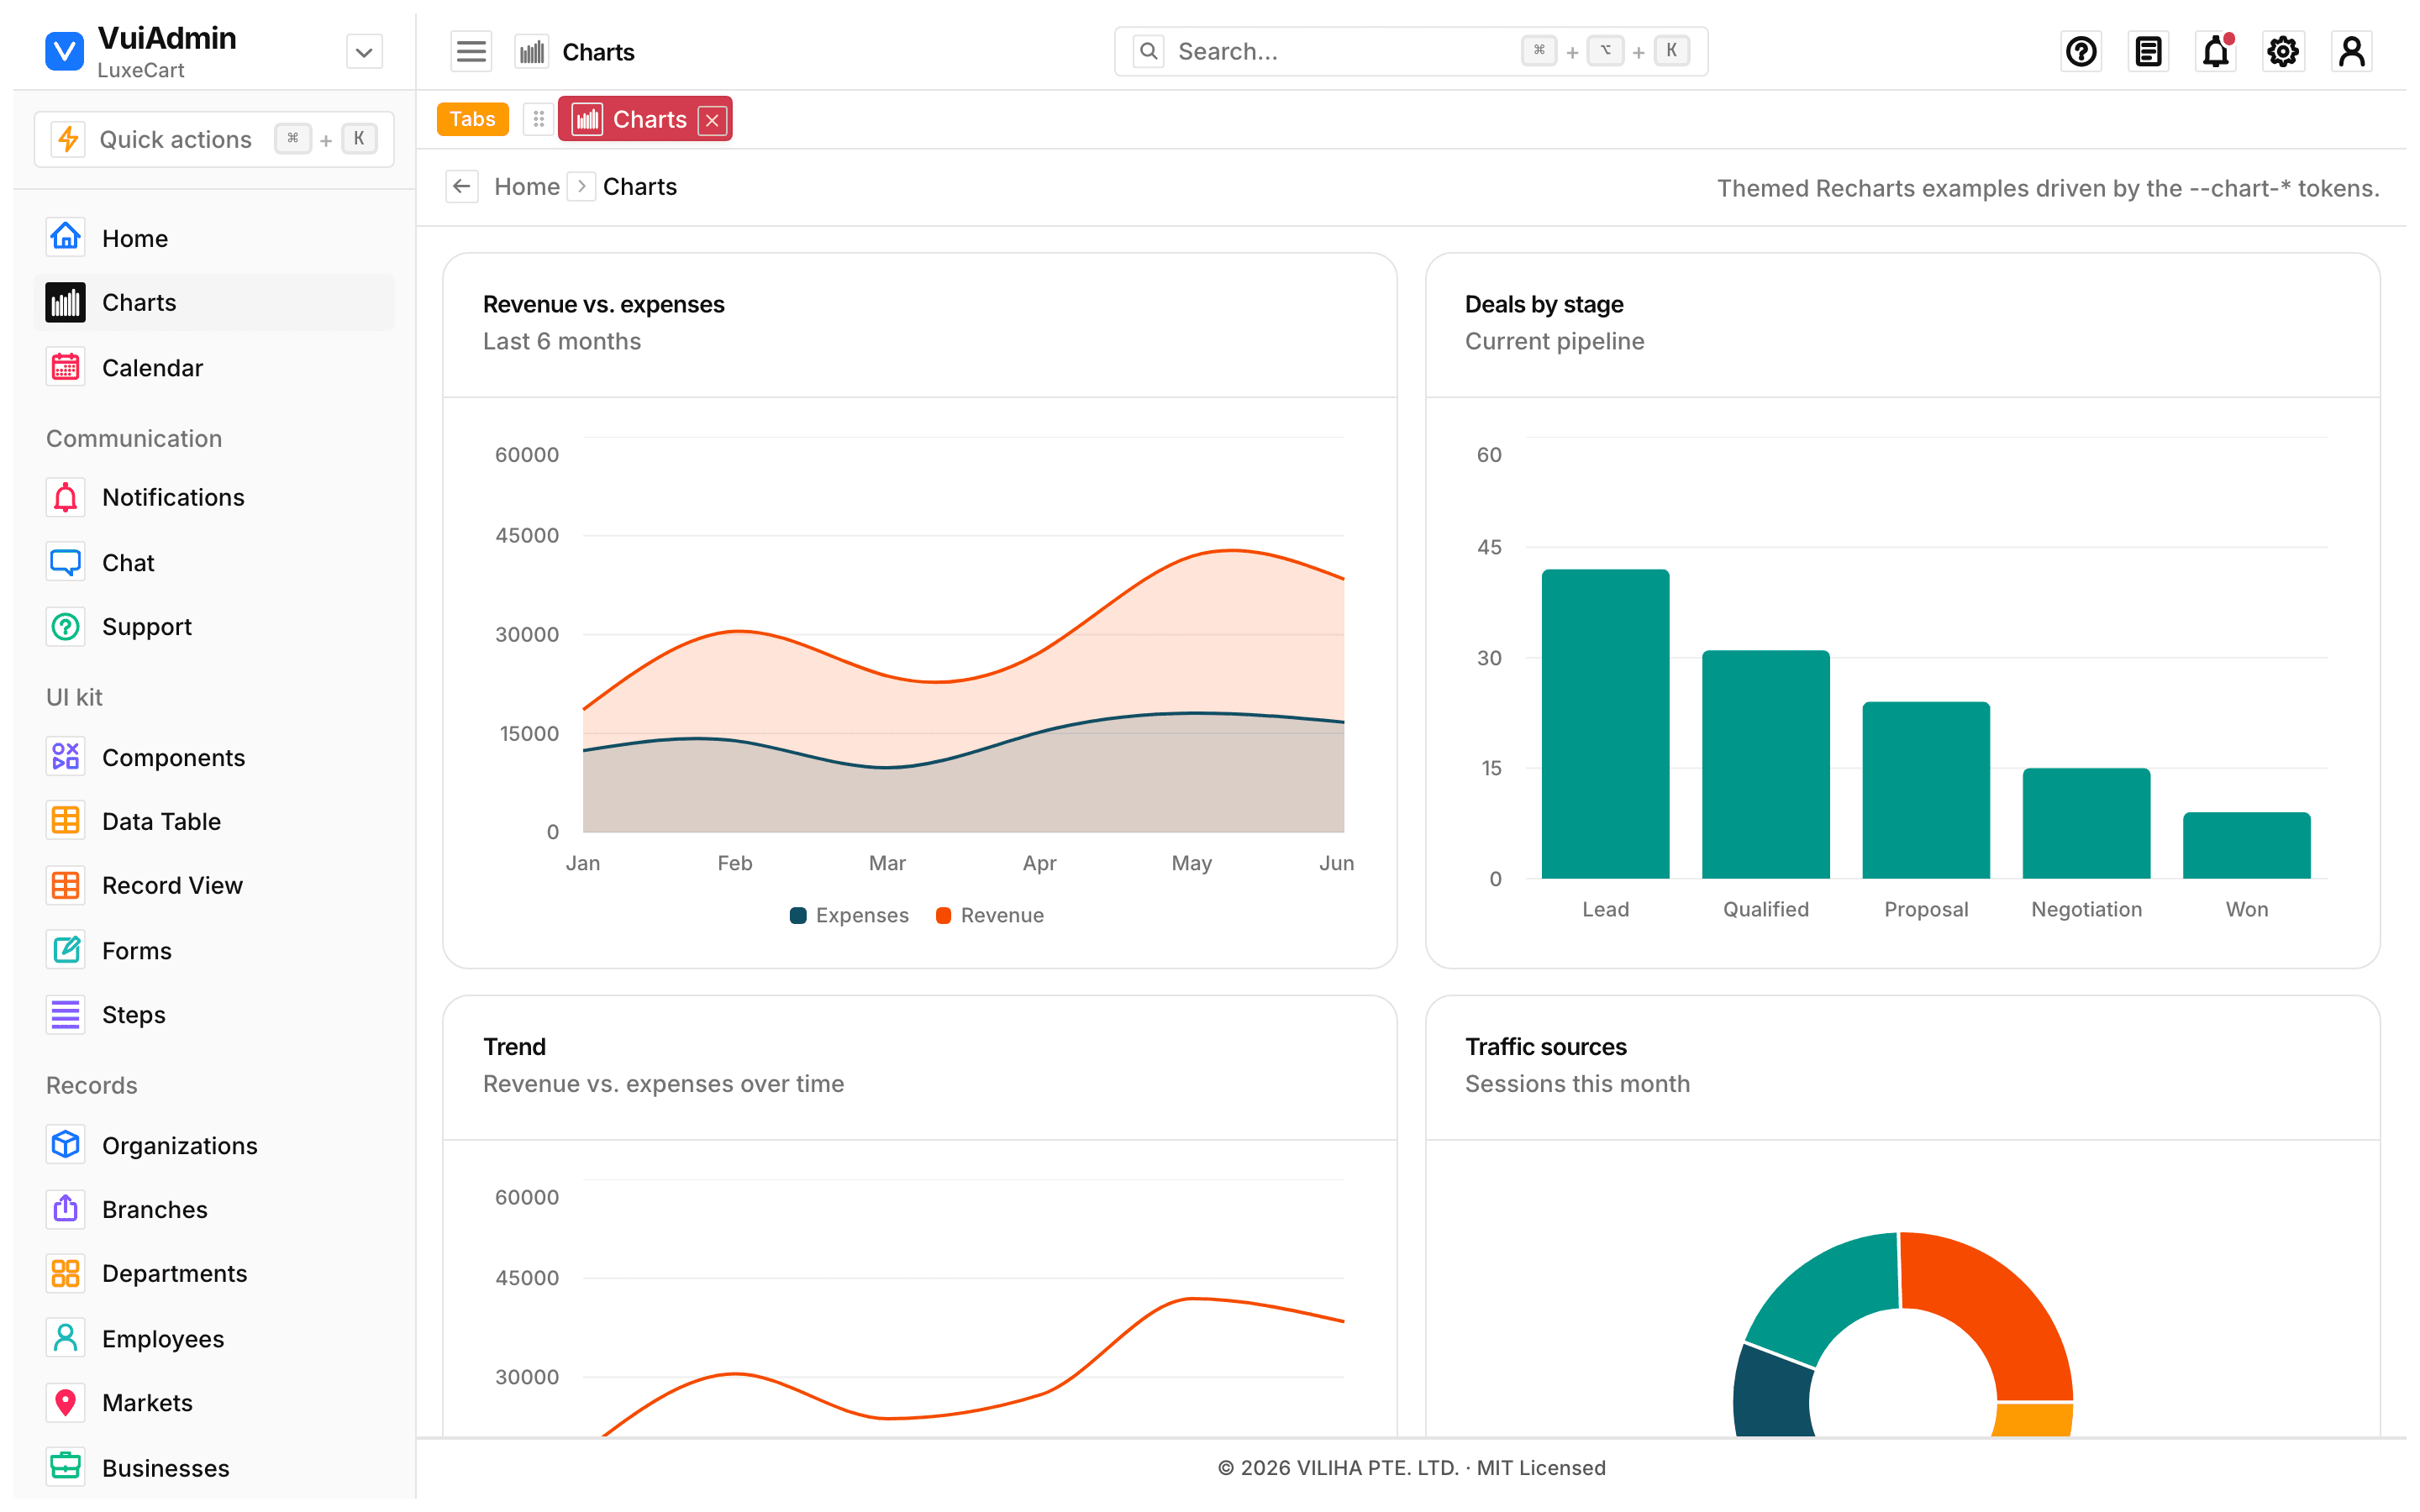Click the Lead bar in Deals chart

point(1605,724)
